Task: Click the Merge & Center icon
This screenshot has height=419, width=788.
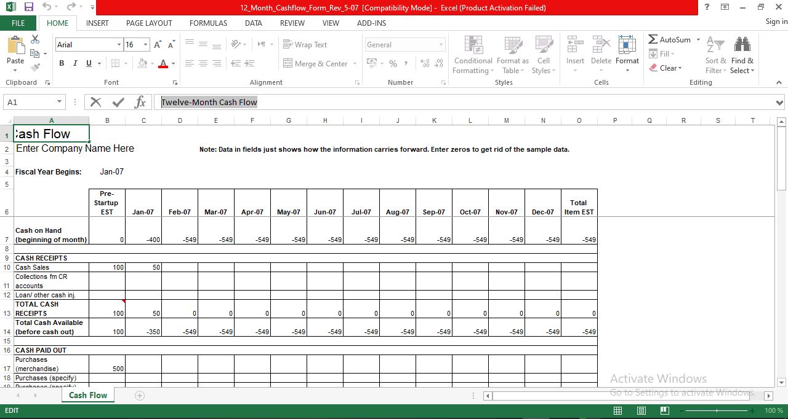Action: click(315, 64)
